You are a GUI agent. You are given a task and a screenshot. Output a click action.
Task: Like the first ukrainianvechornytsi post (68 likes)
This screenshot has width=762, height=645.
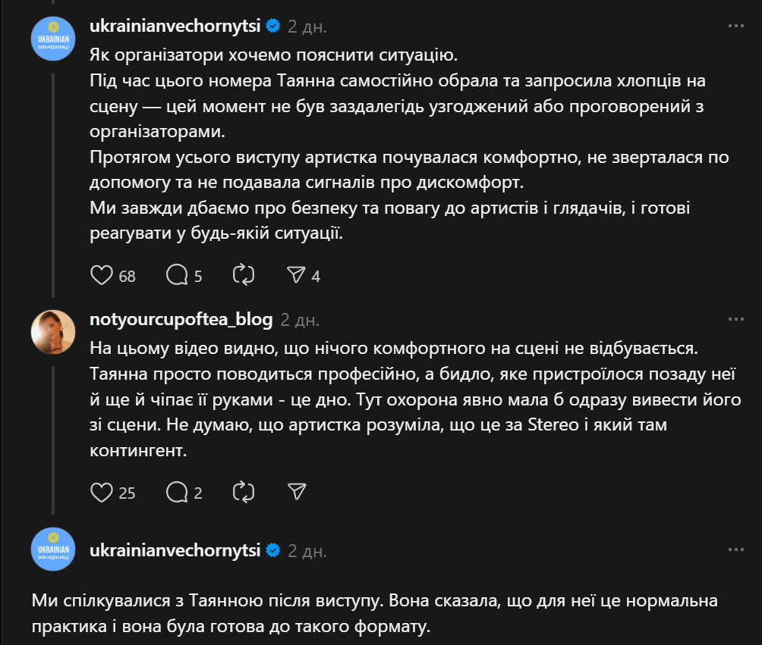(x=102, y=275)
